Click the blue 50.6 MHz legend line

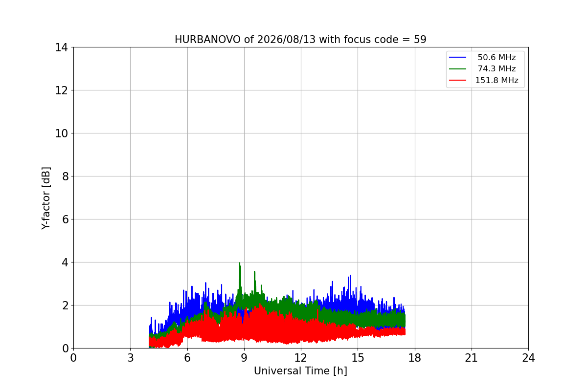click(458, 58)
